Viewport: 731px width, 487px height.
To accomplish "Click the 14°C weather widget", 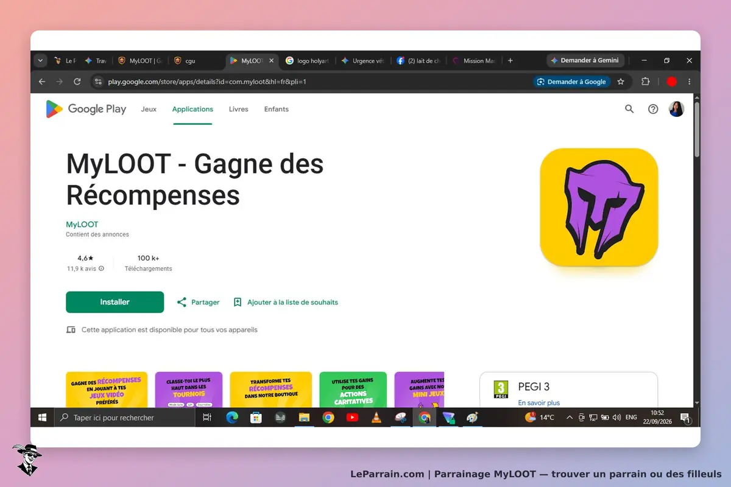I will [540, 418].
